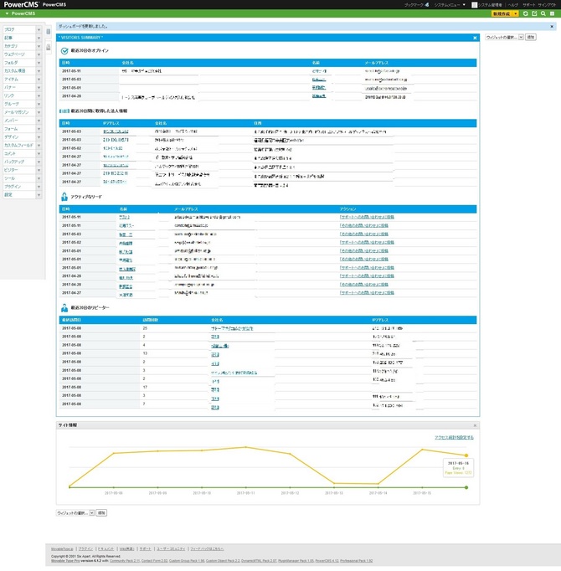The height and width of the screenshot is (571, 561).
Task: Click the bookmark (ブックマーク) icon in top bar
Action: (x=427, y=5)
